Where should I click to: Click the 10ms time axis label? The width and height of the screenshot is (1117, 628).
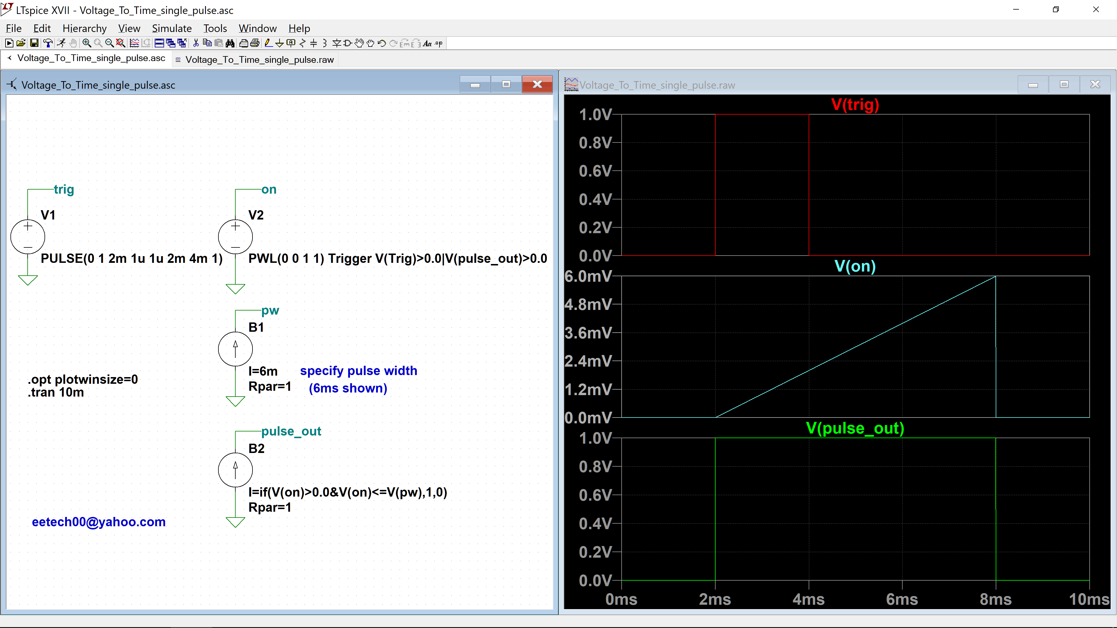pyautogui.click(x=1089, y=600)
